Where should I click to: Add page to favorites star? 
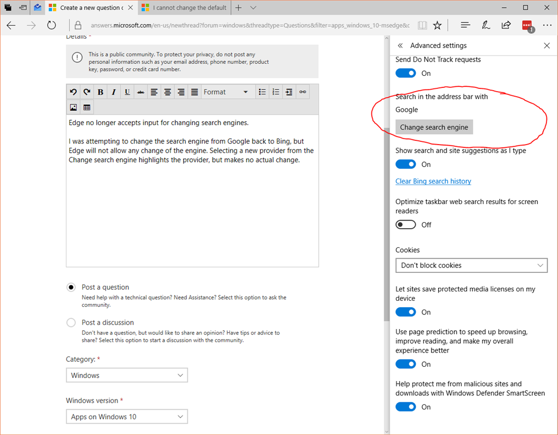[438, 25]
